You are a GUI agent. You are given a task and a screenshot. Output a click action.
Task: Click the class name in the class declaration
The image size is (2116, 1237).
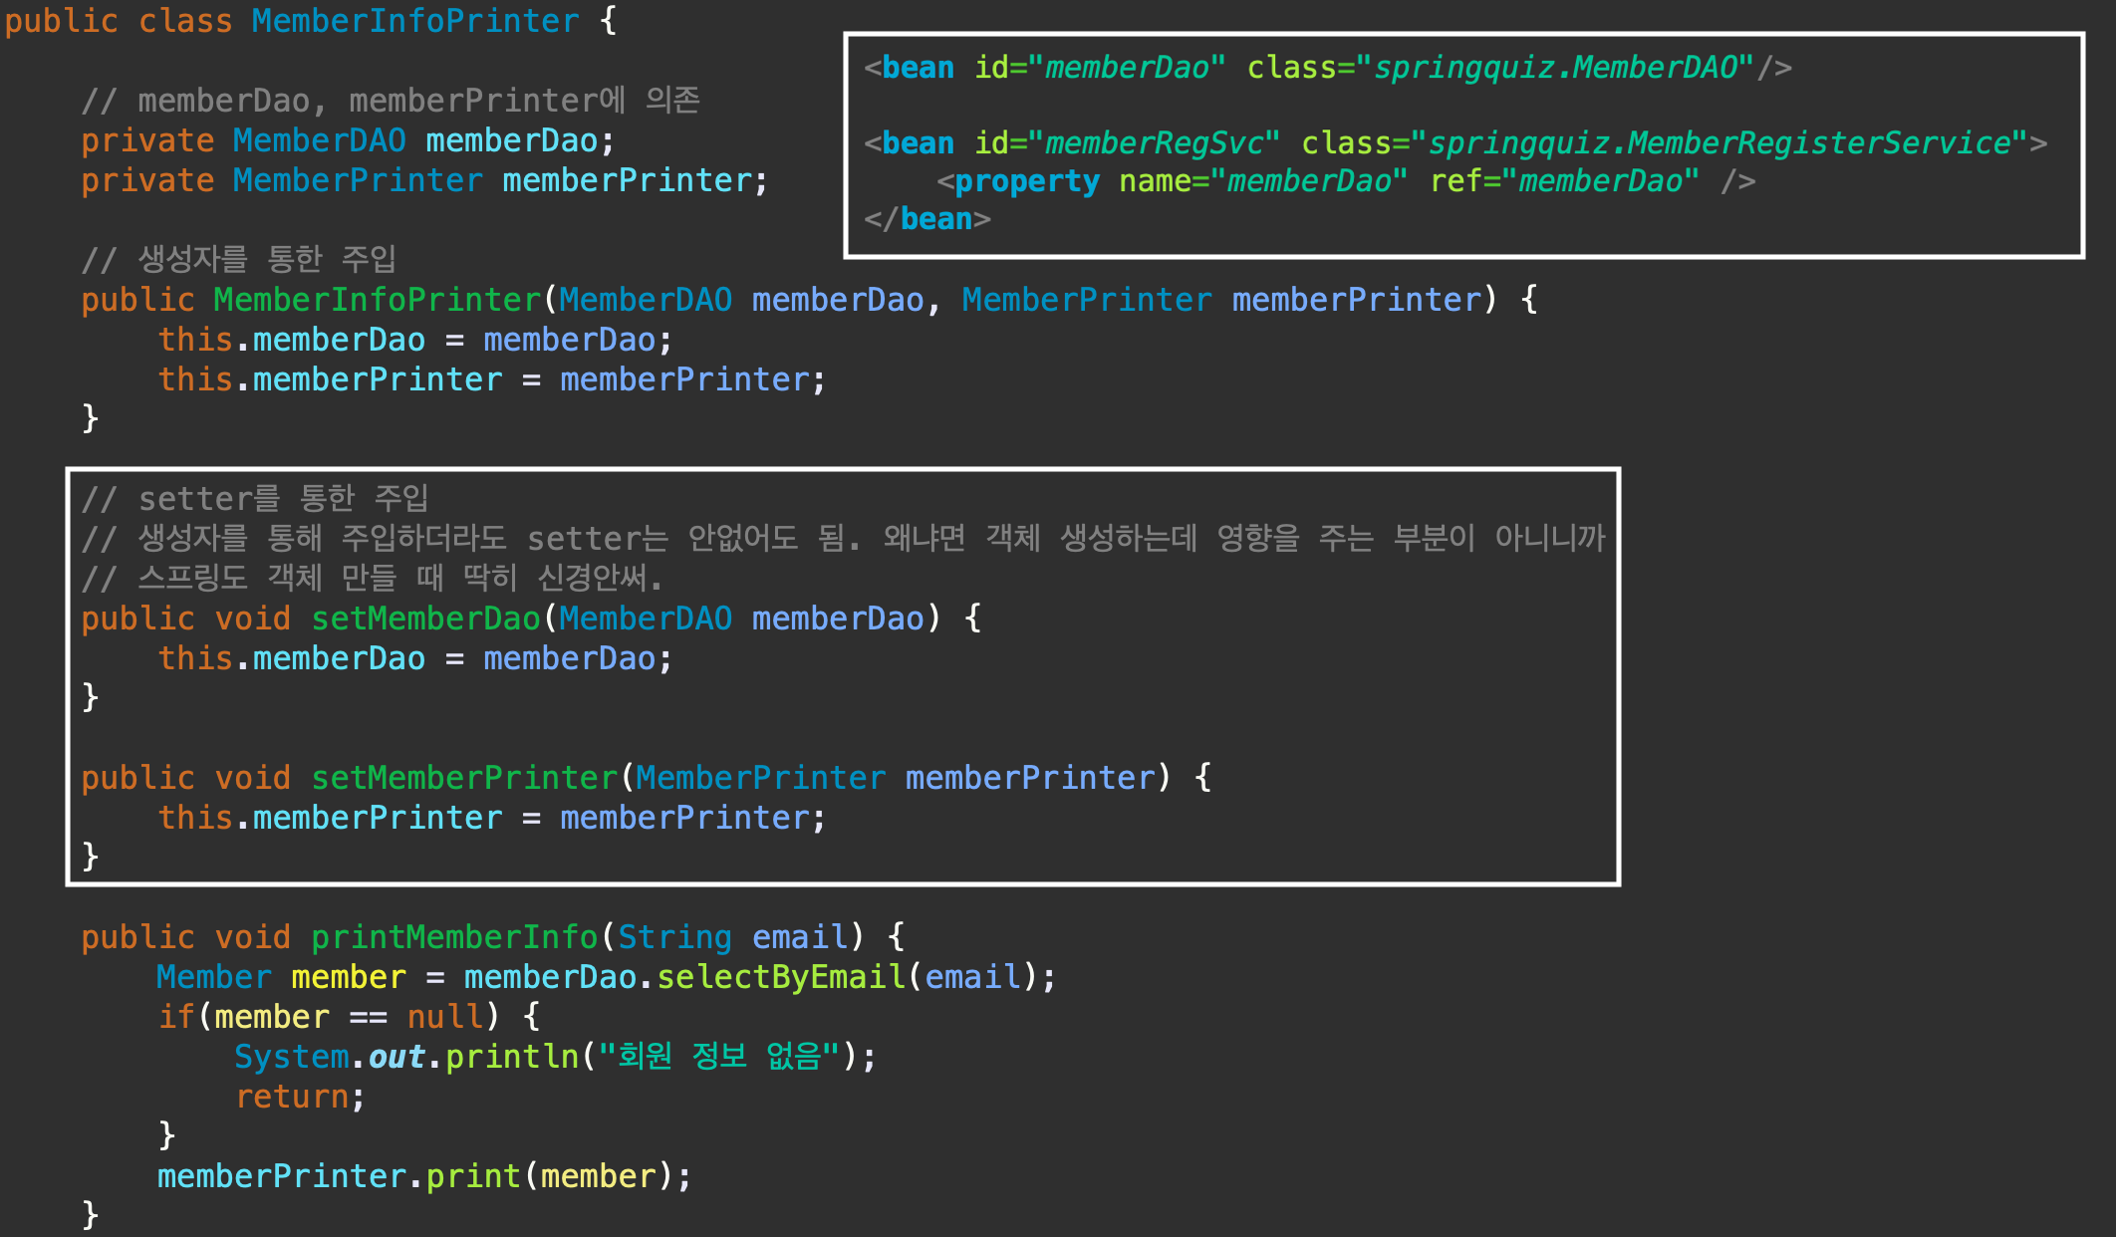[x=414, y=21]
